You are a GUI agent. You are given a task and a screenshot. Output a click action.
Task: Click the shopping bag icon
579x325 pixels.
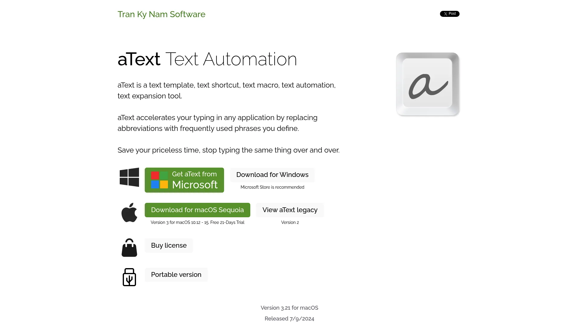coord(129,248)
